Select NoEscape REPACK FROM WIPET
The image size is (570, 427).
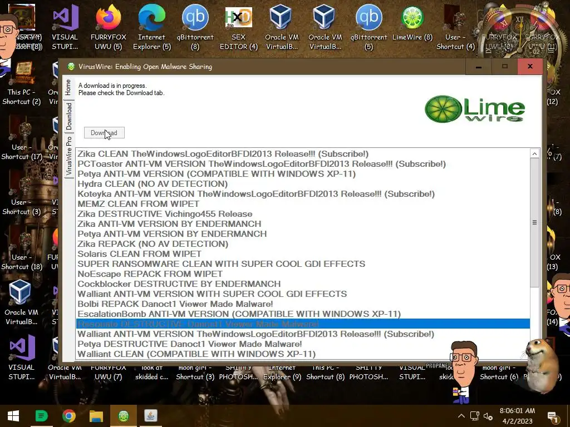coord(303,274)
